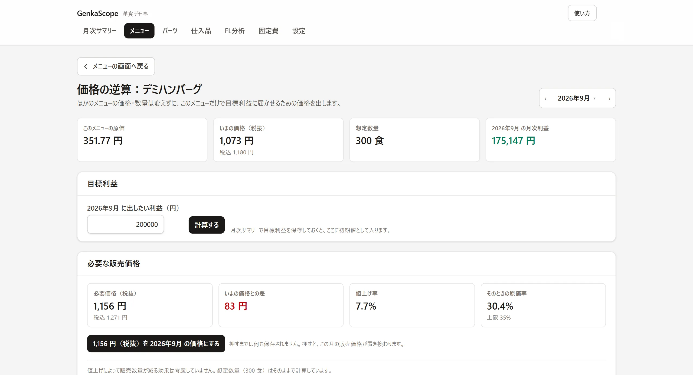Click the 使い方 help button
693x375 pixels.
(582, 13)
